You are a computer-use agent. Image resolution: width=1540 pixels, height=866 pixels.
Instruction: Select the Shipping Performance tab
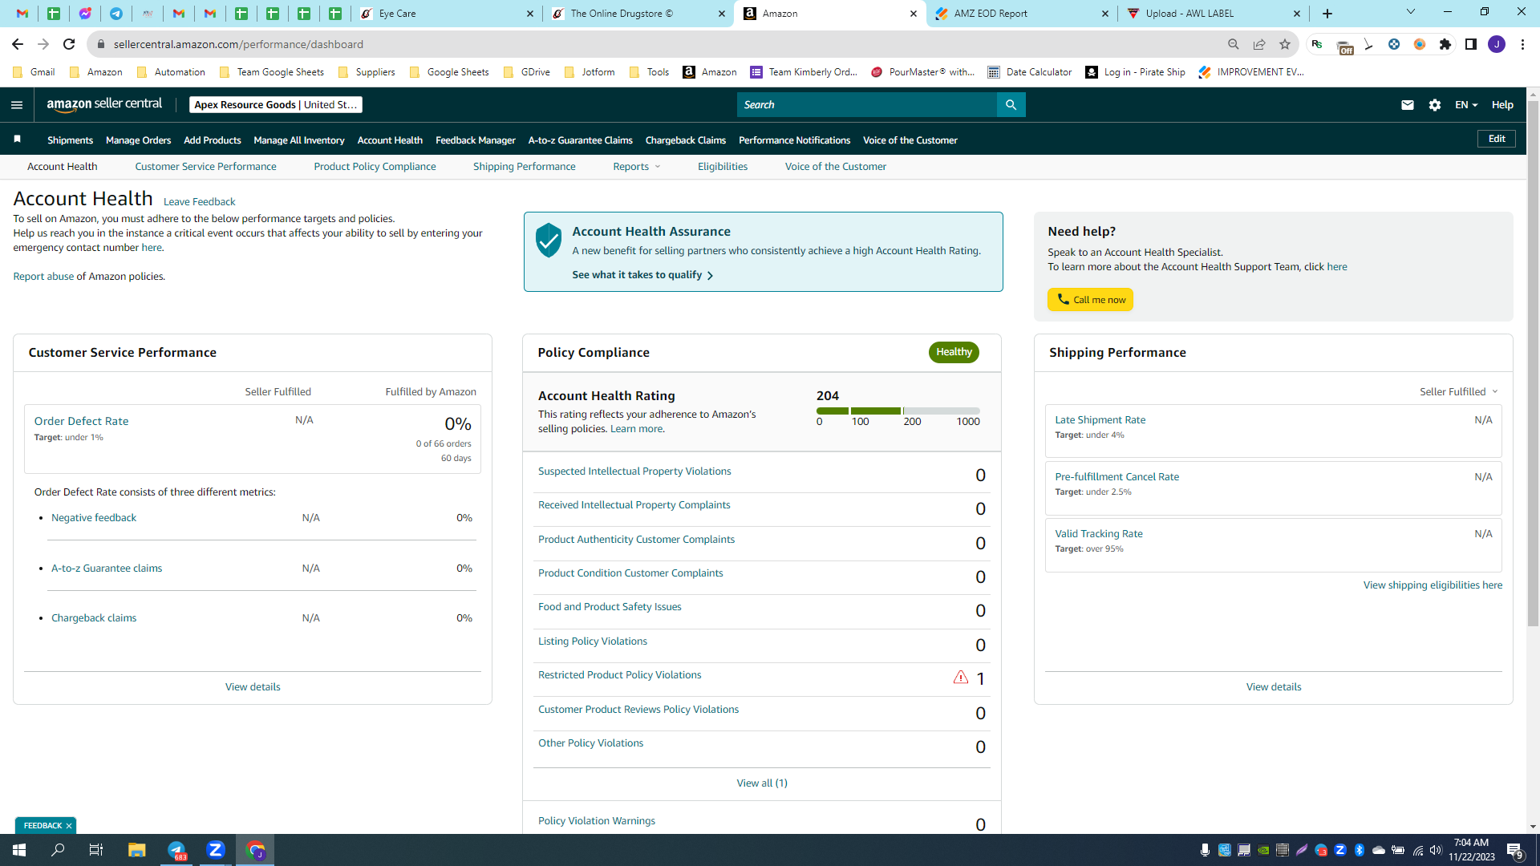(x=525, y=167)
